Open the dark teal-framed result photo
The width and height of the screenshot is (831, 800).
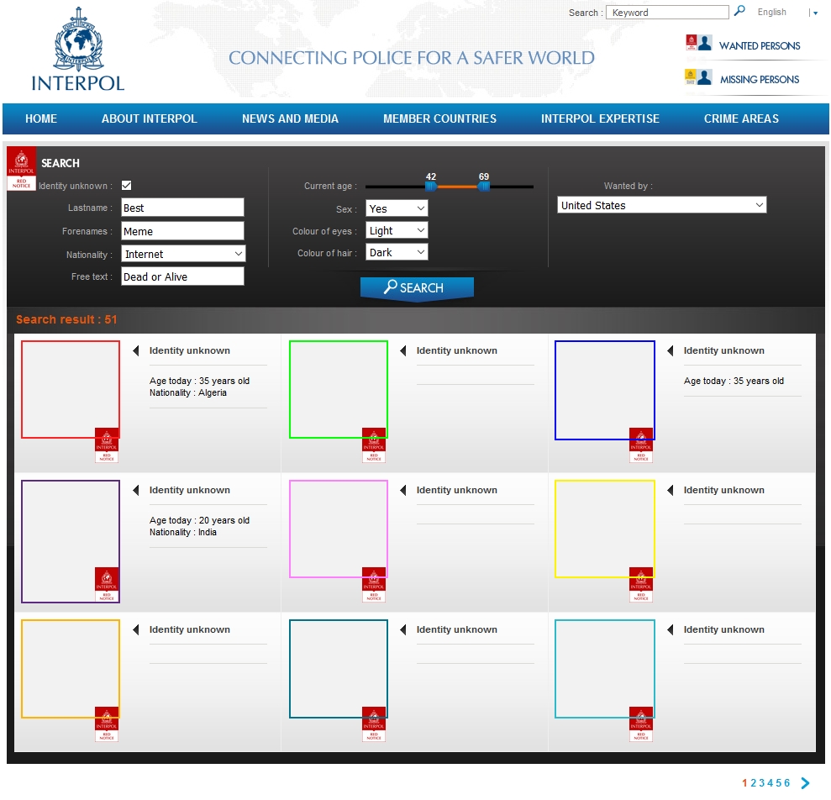(339, 669)
